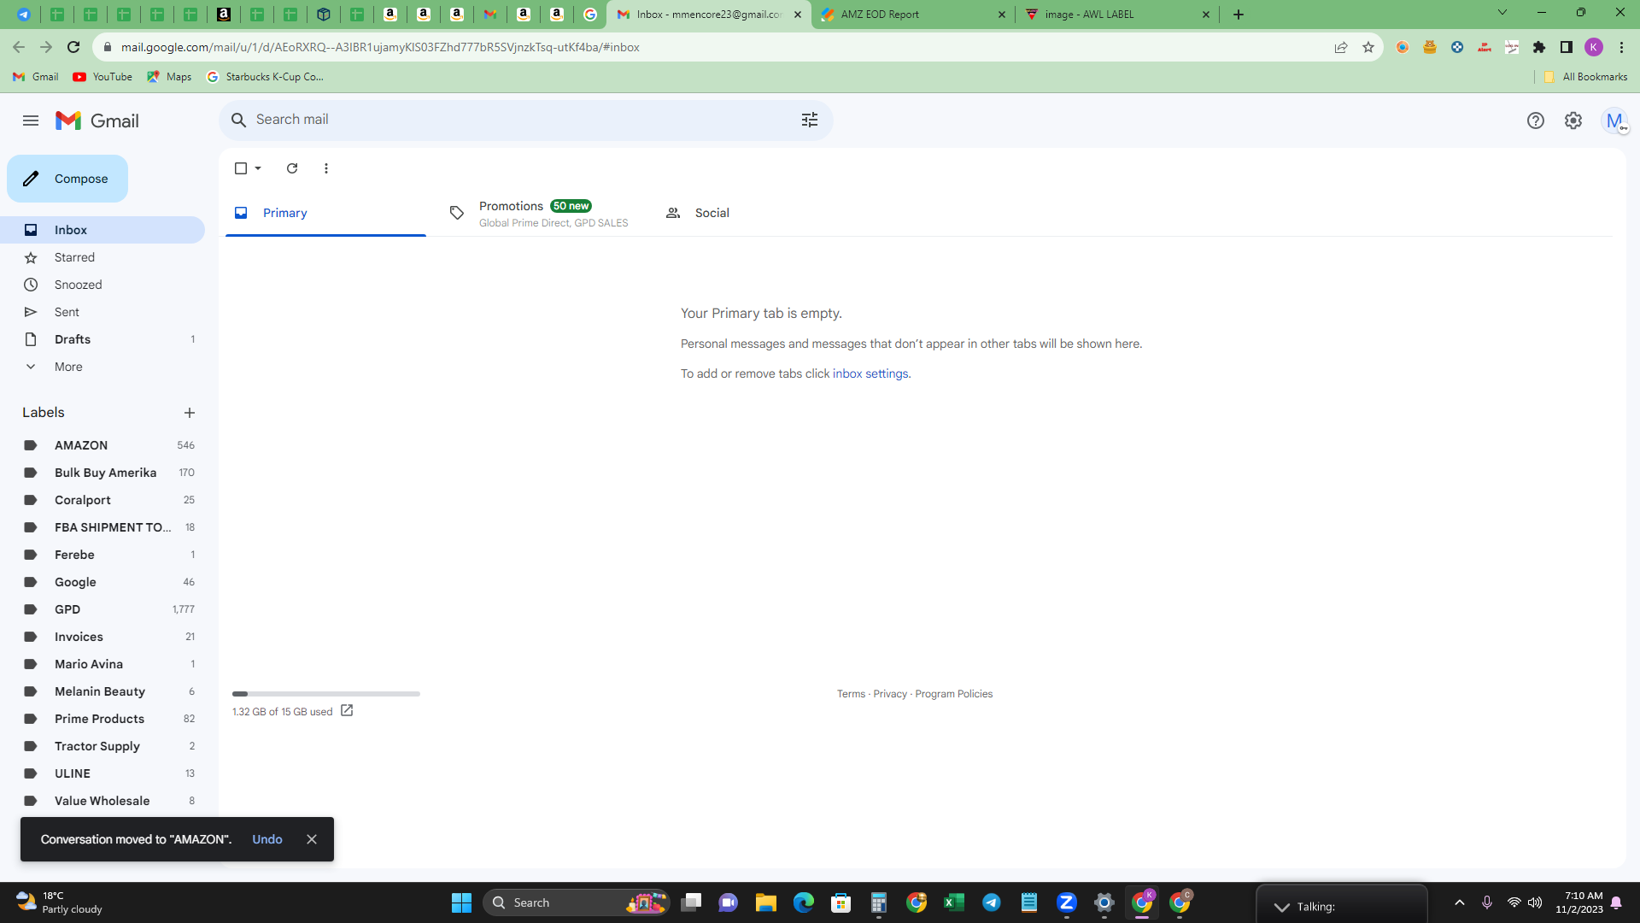
Task: Open storage management link icon
Action: click(x=347, y=711)
